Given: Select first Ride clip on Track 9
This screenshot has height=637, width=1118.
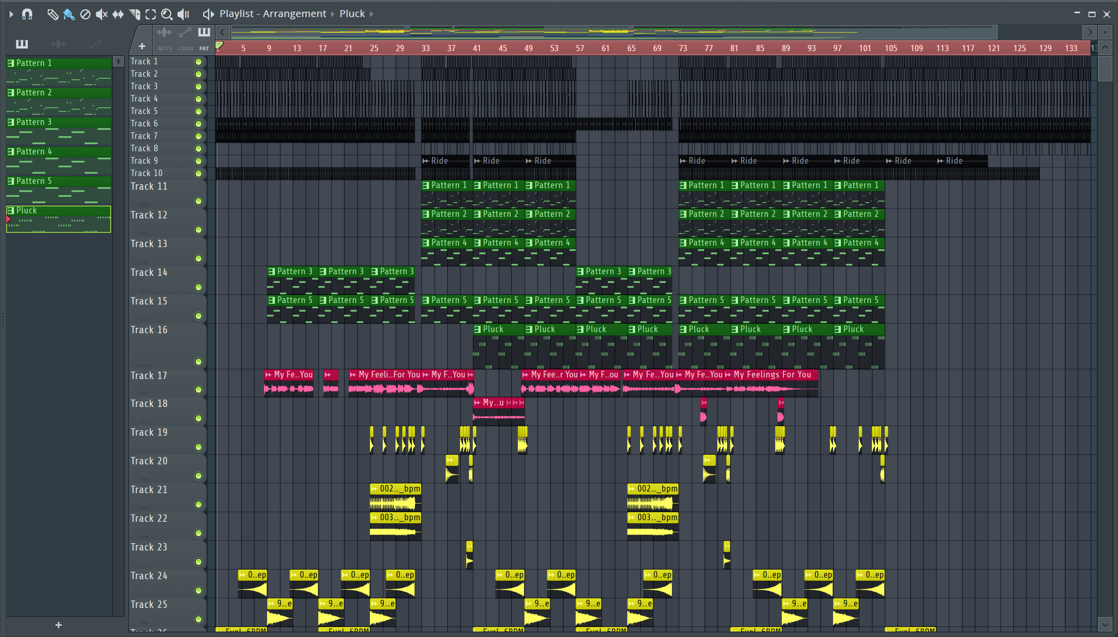Looking at the screenshot, I should click(x=446, y=161).
